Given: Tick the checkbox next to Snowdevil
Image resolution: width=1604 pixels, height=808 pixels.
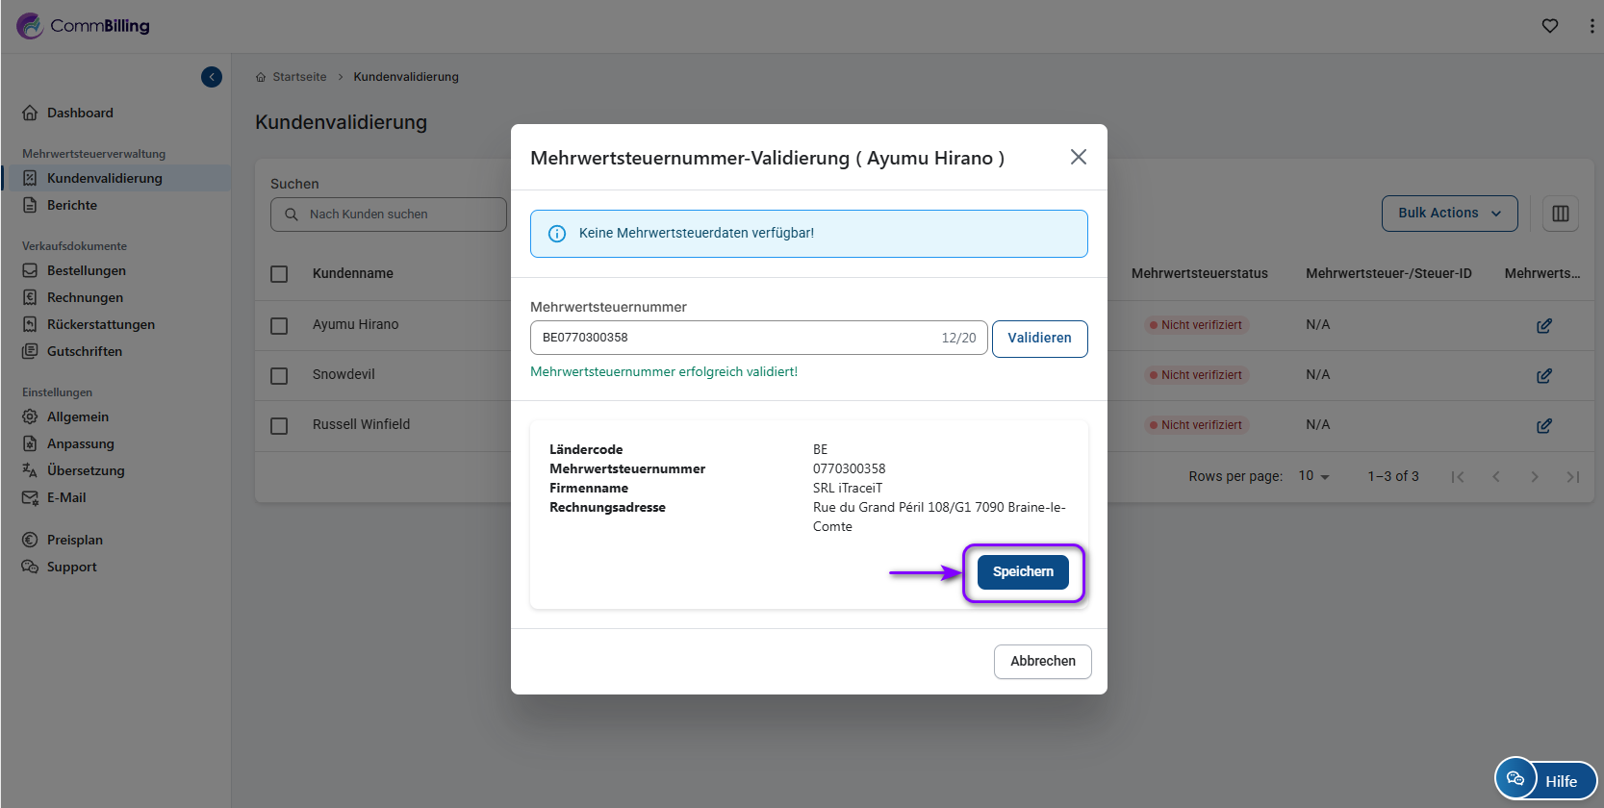Looking at the screenshot, I should click(x=279, y=376).
